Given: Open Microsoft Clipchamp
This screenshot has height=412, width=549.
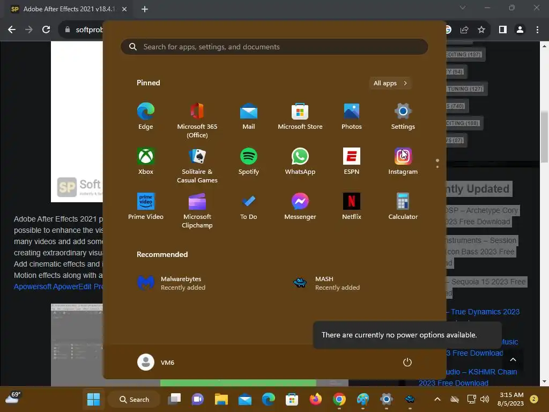Looking at the screenshot, I should pos(197,211).
